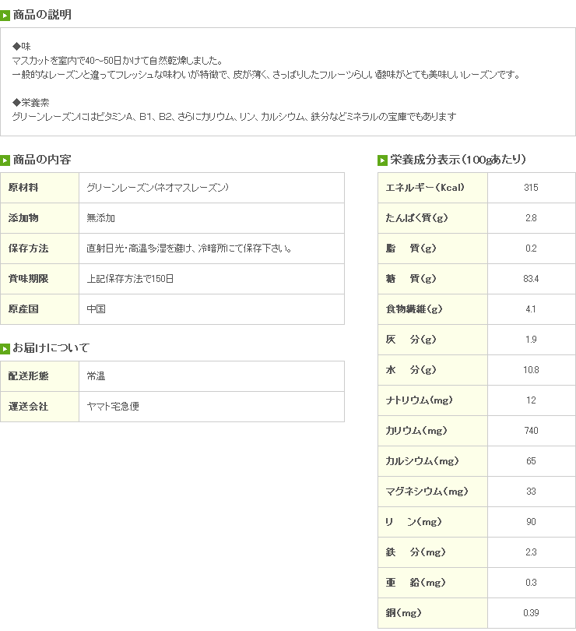Select the 原材料 row label
The image size is (576, 631).
click(x=40, y=188)
